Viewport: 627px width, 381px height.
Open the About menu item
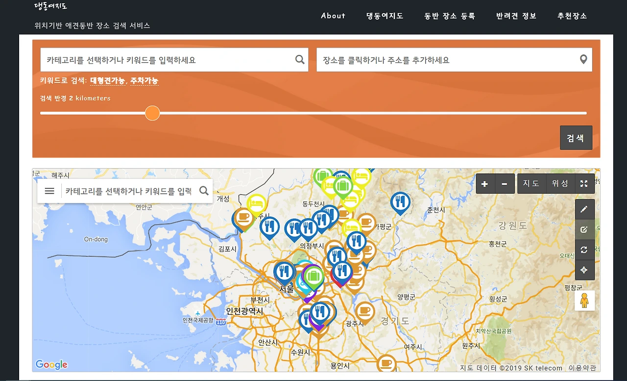pos(333,16)
